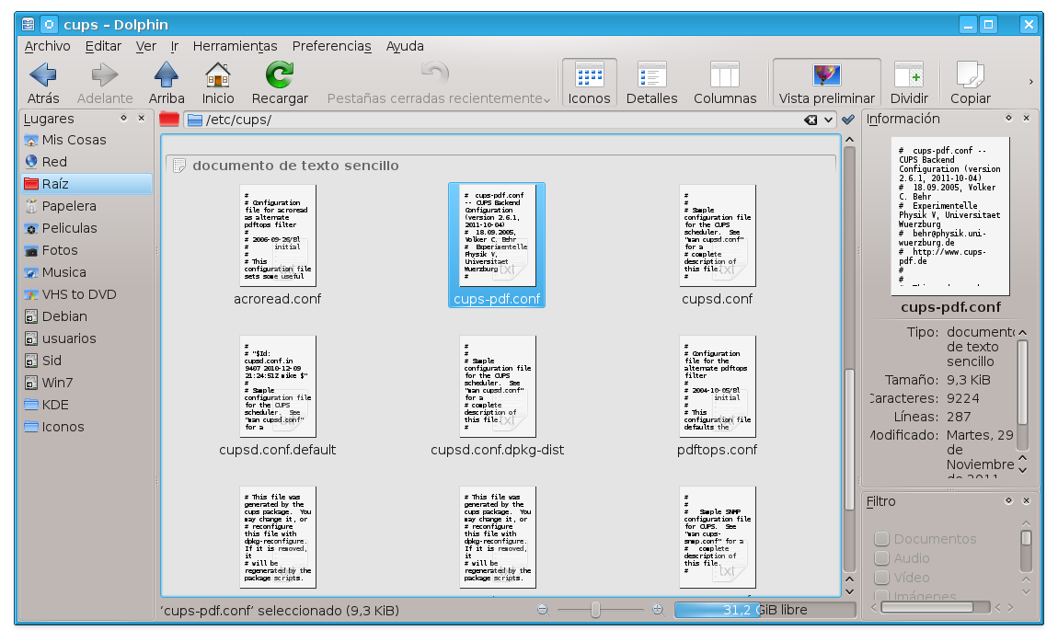Split the view with Dividir
Viewport: 1058px width, 642px height.
909,81
